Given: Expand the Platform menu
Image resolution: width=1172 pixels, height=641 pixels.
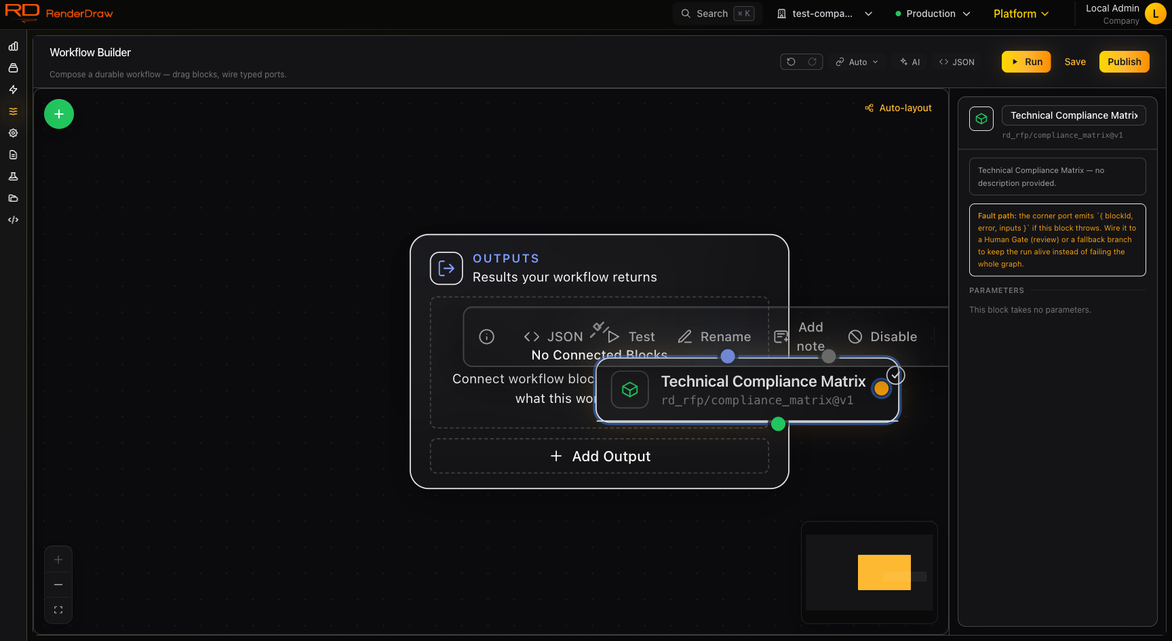Looking at the screenshot, I should tap(1021, 14).
